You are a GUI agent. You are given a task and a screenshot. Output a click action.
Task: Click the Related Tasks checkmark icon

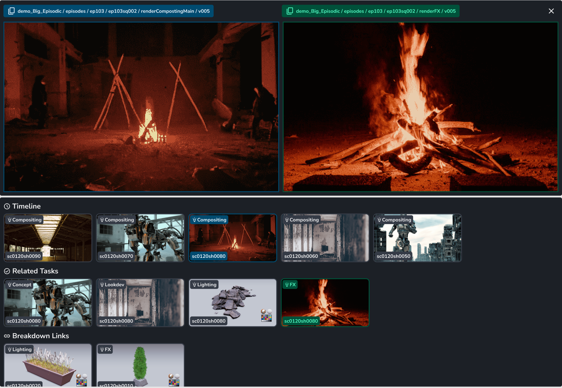(x=7, y=271)
